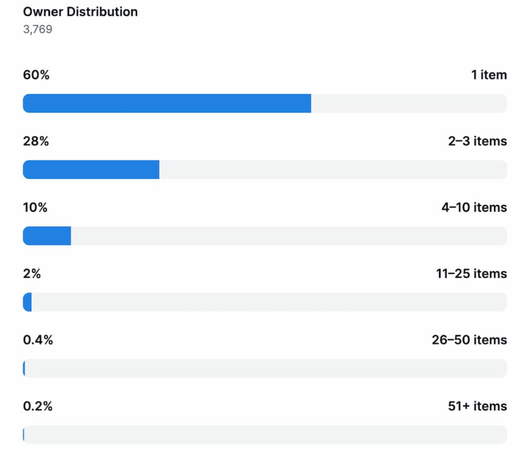The width and height of the screenshot is (527, 452).
Task: Click the 2% percentage label
Action: tap(32, 273)
